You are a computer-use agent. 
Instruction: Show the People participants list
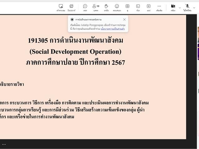coord(96,7)
